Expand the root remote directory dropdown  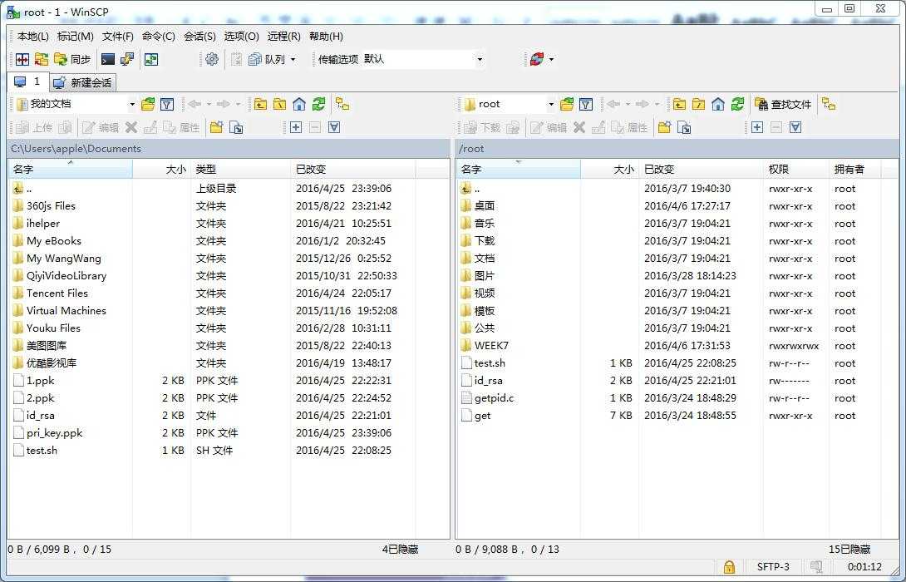click(550, 105)
